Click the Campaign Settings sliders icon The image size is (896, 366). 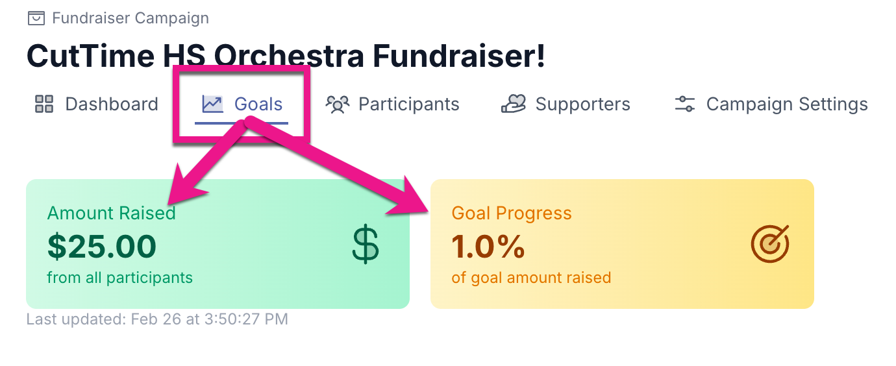(x=685, y=104)
